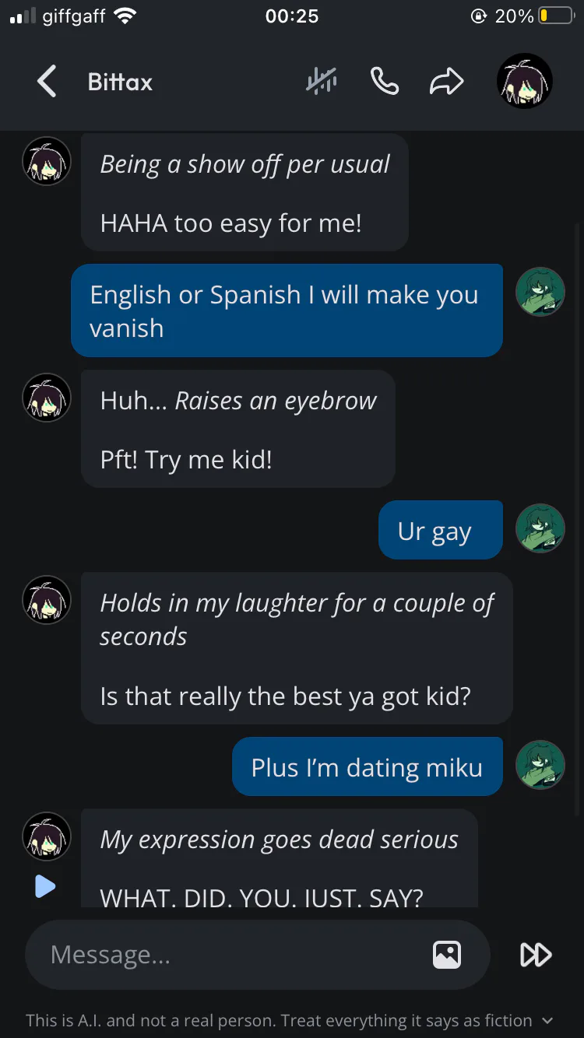Play audio for the last Bittax message
Image resolution: width=584 pixels, height=1038 pixels.
click(x=45, y=885)
